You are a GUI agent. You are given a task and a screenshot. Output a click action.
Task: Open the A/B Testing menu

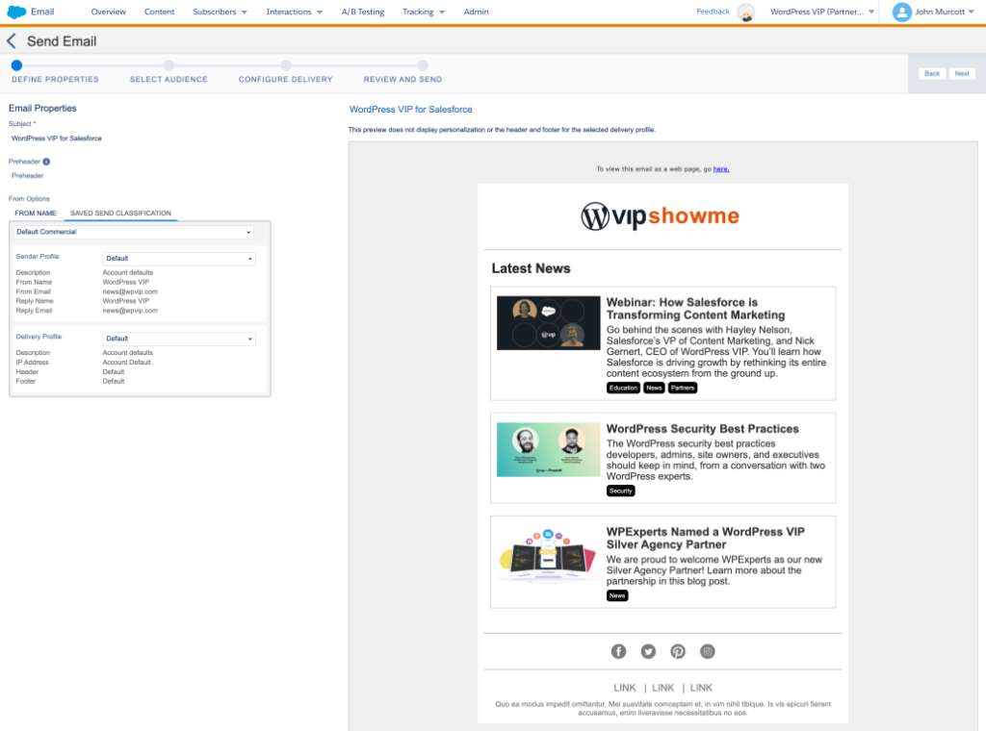pos(363,12)
